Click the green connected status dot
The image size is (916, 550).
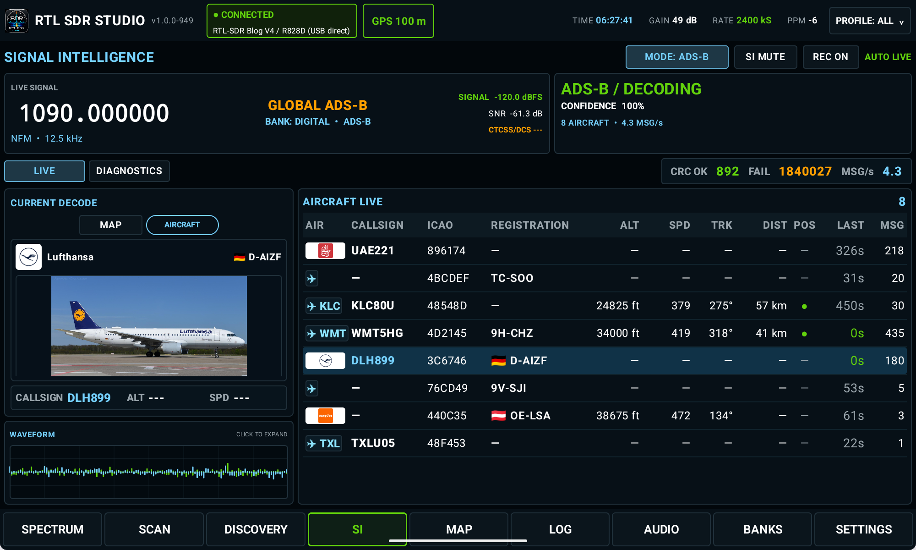[216, 15]
